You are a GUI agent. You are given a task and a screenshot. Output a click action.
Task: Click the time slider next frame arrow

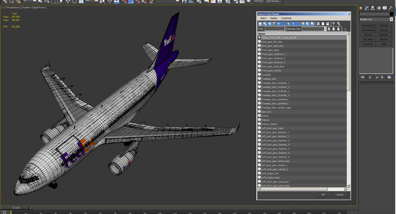(31, 208)
